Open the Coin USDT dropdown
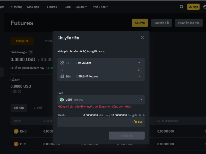Viewport: 206px width, 154px height. [101, 100]
